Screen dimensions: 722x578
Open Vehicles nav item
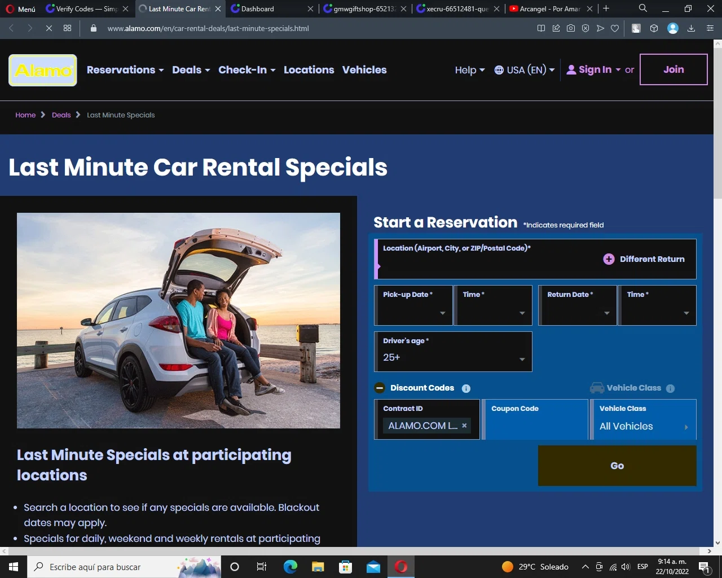tap(364, 70)
